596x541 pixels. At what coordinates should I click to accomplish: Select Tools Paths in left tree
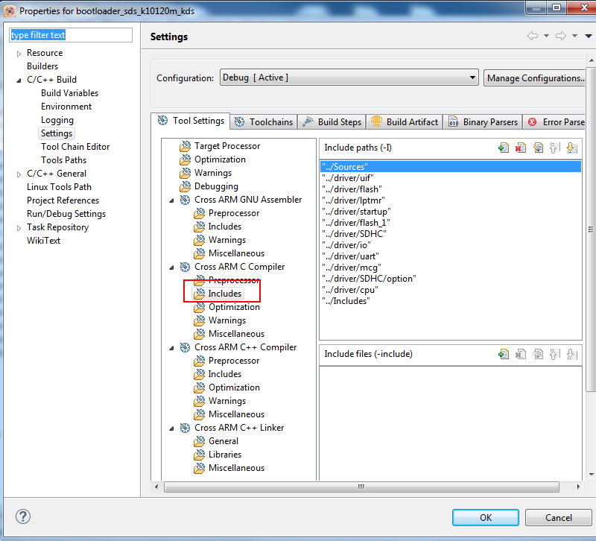click(63, 160)
